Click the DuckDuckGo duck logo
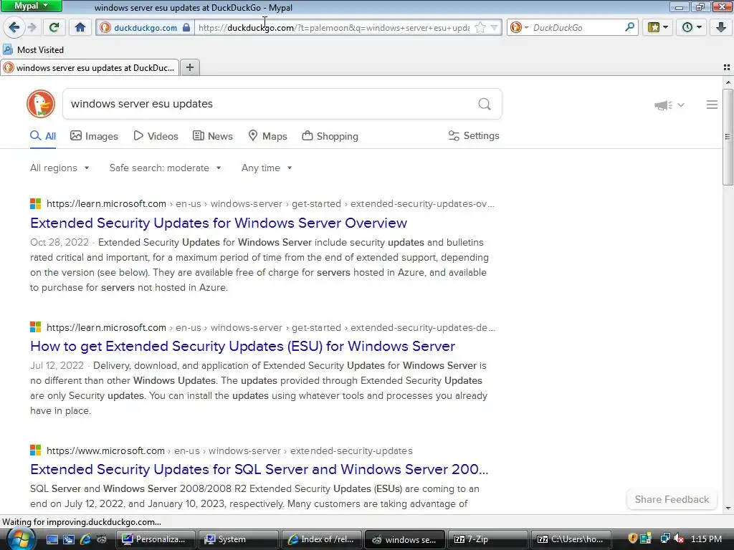Image resolution: width=734 pixels, height=550 pixels. [41, 103]
